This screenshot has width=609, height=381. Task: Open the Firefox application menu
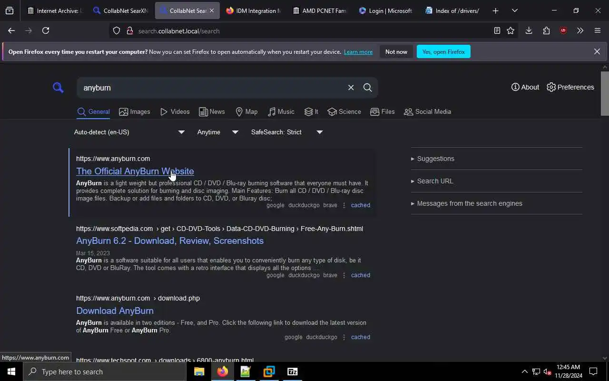pyautogui.click(x=598, y=30)
